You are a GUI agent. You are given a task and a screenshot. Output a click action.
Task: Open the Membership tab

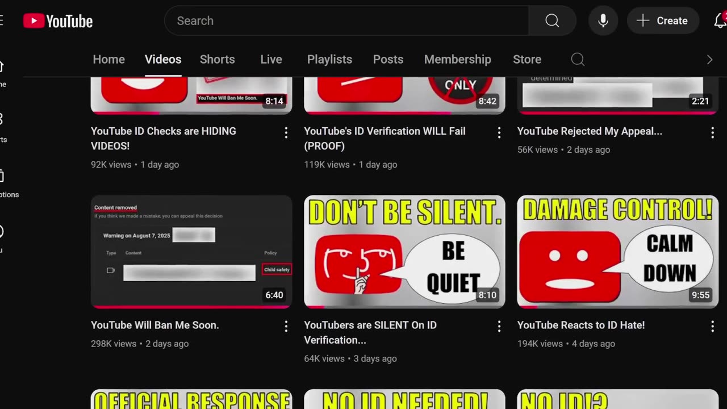(x=457, y=59)
